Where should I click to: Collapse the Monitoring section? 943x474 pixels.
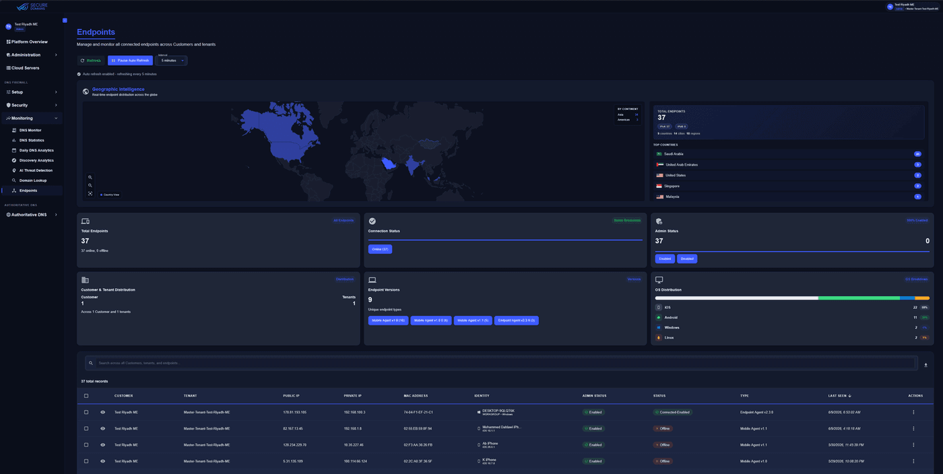pyautogui.click(x=31, y=118)
